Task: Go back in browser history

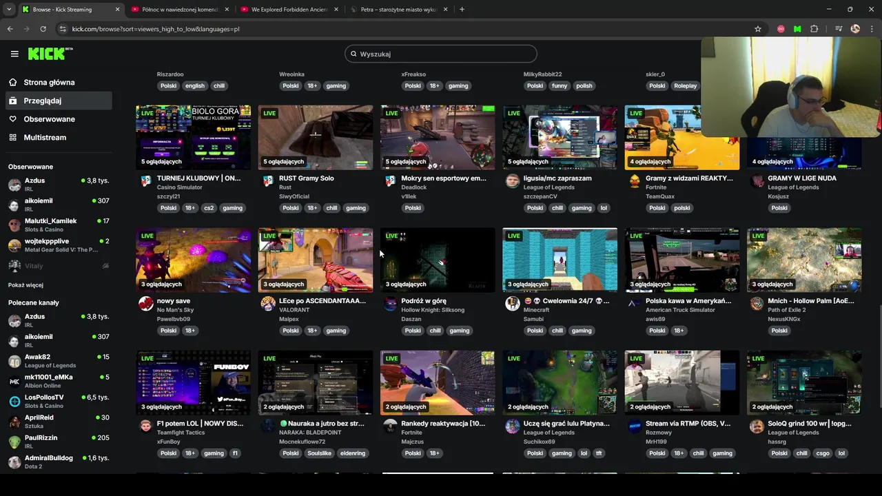Action: 10,29
